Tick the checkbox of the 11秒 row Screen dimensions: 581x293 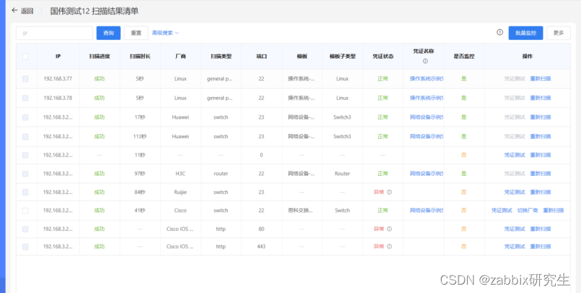pos(25,155)
